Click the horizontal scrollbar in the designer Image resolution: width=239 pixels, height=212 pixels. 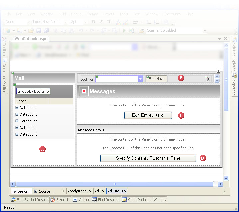(x=115, y=184)
